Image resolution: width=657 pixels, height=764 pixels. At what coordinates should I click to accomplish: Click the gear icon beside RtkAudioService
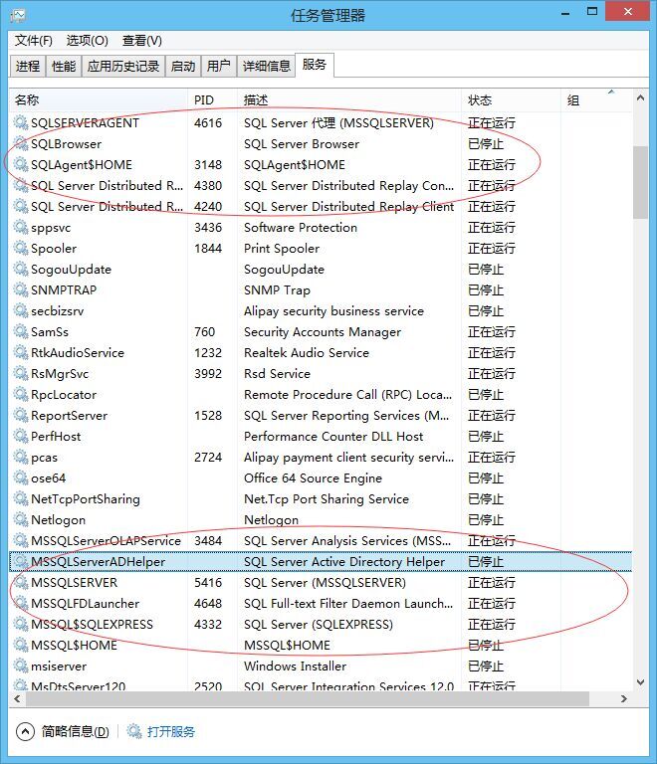pyautogui.click(x=21, y=353)
